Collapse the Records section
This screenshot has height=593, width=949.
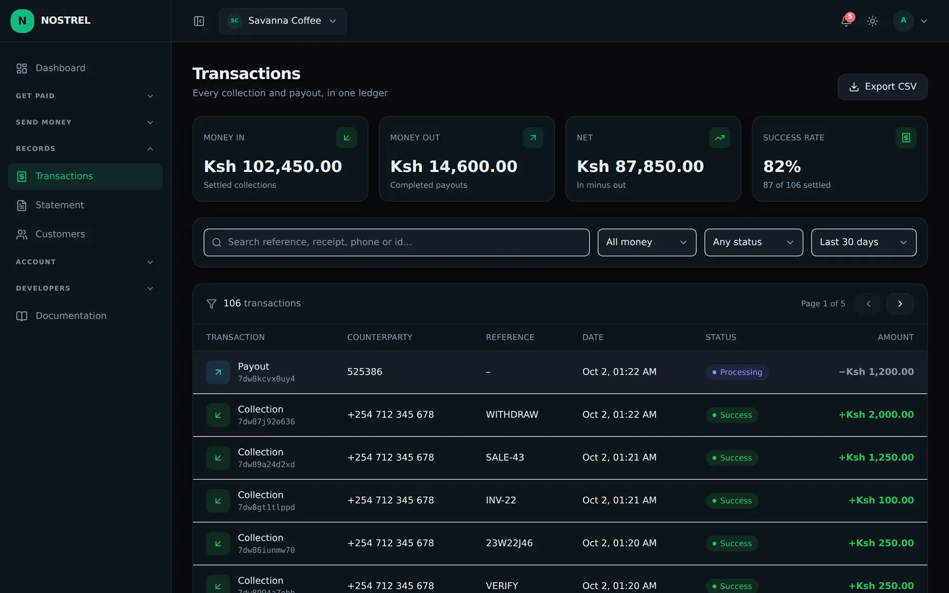(85, 149)
